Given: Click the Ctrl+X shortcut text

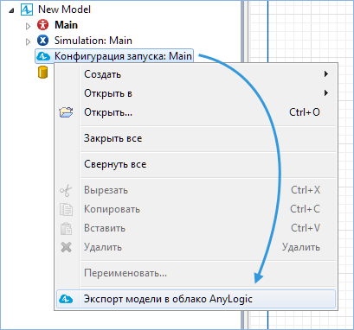Looking at the screenshot, I should (x=306, y=190).
